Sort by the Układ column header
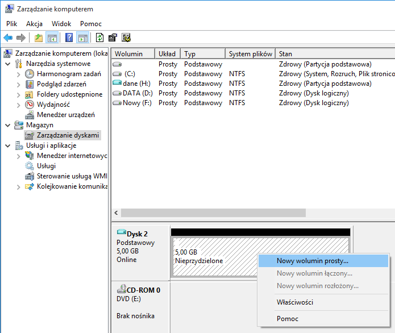 pyautogui.click(x=168, y=53)
